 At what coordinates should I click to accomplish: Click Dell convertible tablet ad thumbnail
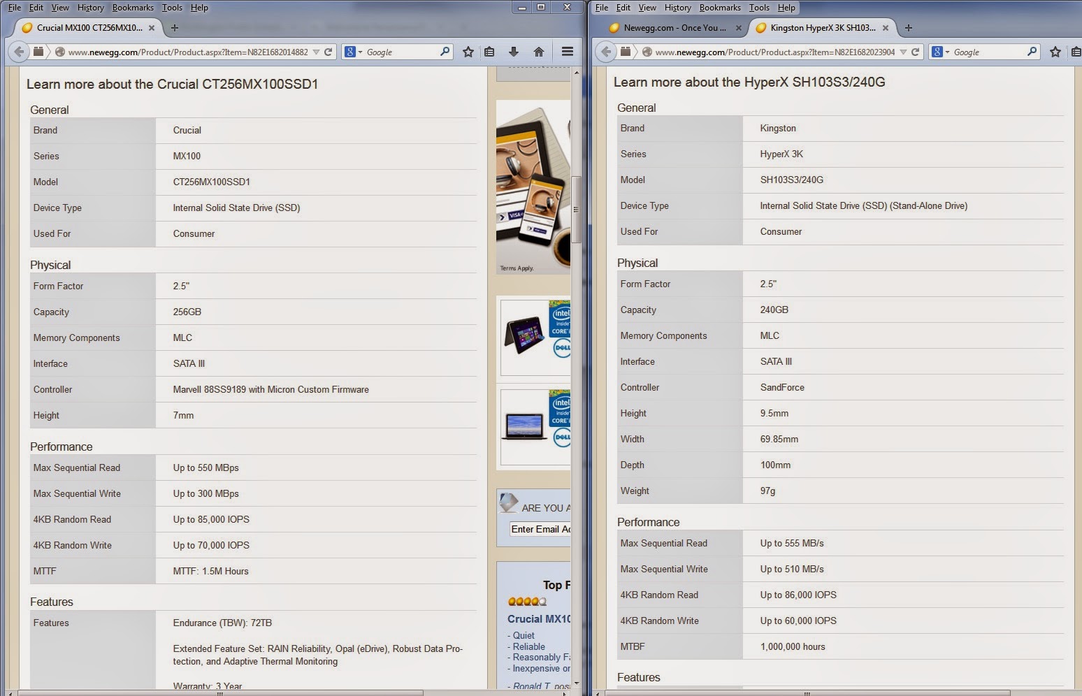coord(535,338)
